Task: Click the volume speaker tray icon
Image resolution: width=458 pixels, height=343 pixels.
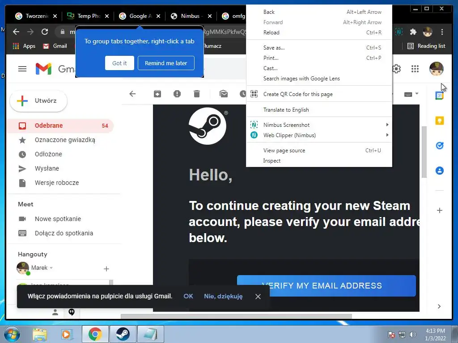Action: 412,335
